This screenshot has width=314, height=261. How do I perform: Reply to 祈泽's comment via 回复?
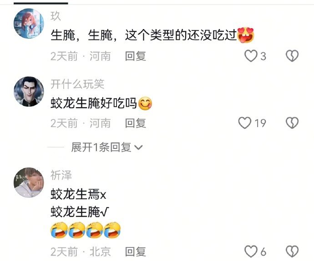pos(135,251)
